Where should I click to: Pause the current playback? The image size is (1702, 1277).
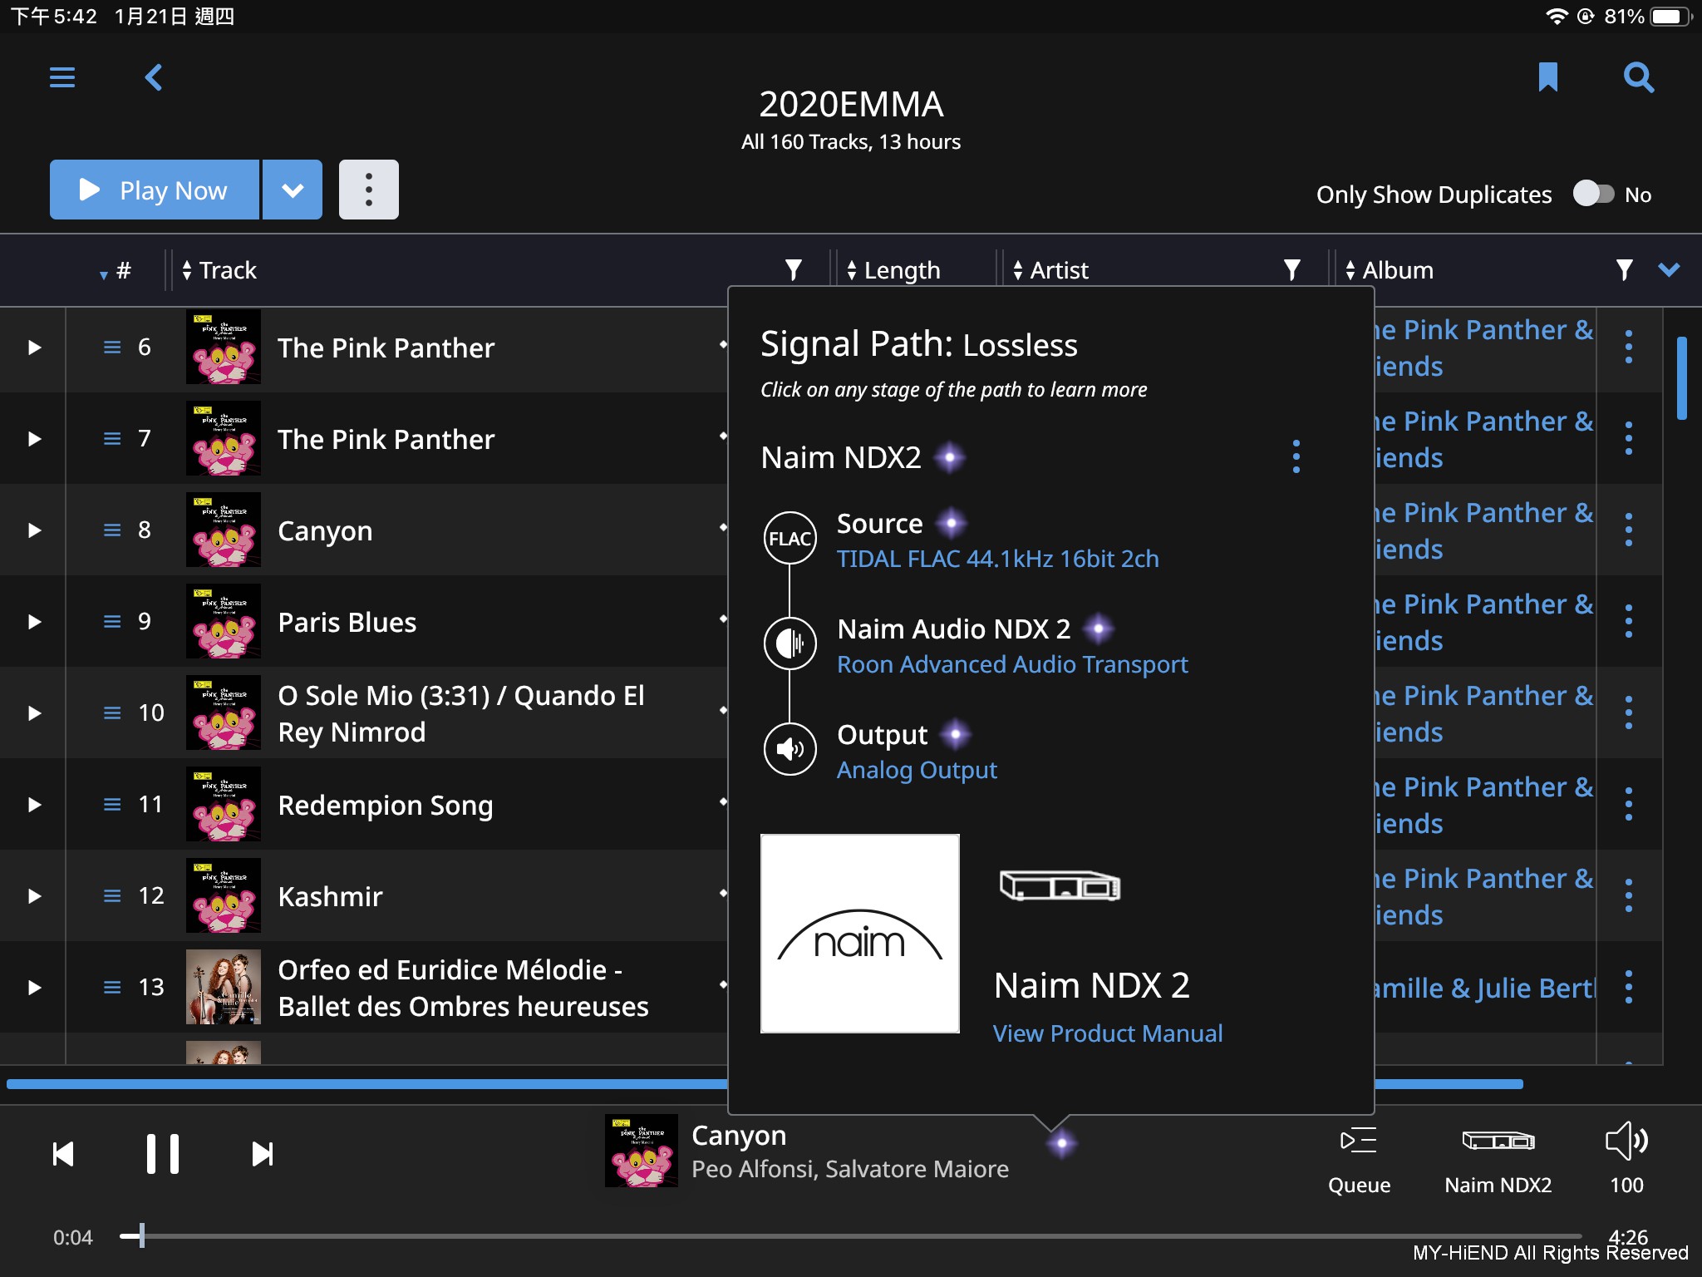tap(163, 1154)
